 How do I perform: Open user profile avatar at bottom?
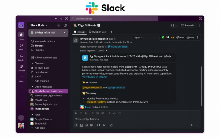(x=21, y=126)
